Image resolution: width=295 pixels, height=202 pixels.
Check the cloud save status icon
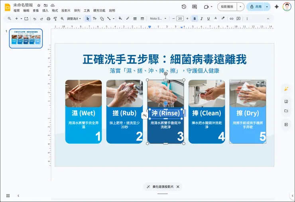(53, 5)
